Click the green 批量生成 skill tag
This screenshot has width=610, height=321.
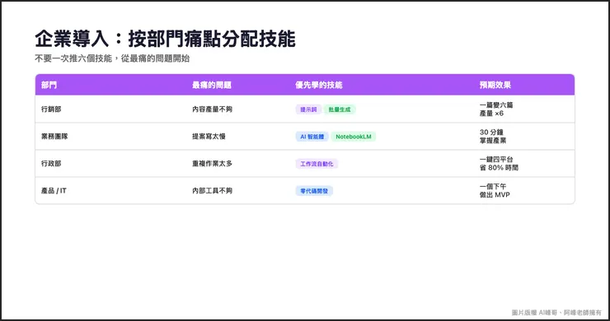340,109
